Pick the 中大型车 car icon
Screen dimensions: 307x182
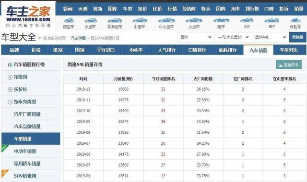coord(166,20)
